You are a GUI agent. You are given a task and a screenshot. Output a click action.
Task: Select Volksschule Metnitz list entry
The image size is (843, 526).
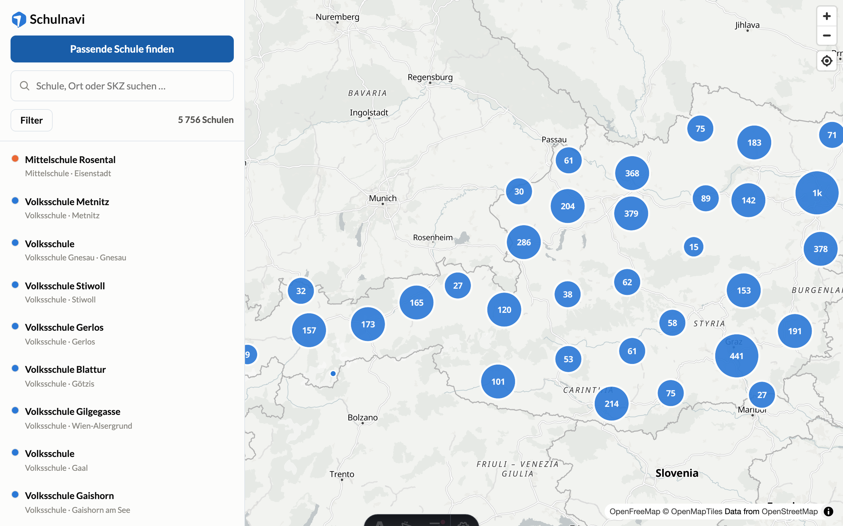pyautogui.click(x=122, y=208)
